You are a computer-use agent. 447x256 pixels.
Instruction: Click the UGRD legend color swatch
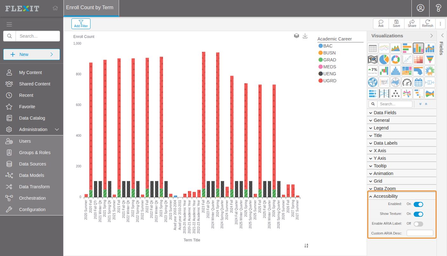(x=321, y=81)
